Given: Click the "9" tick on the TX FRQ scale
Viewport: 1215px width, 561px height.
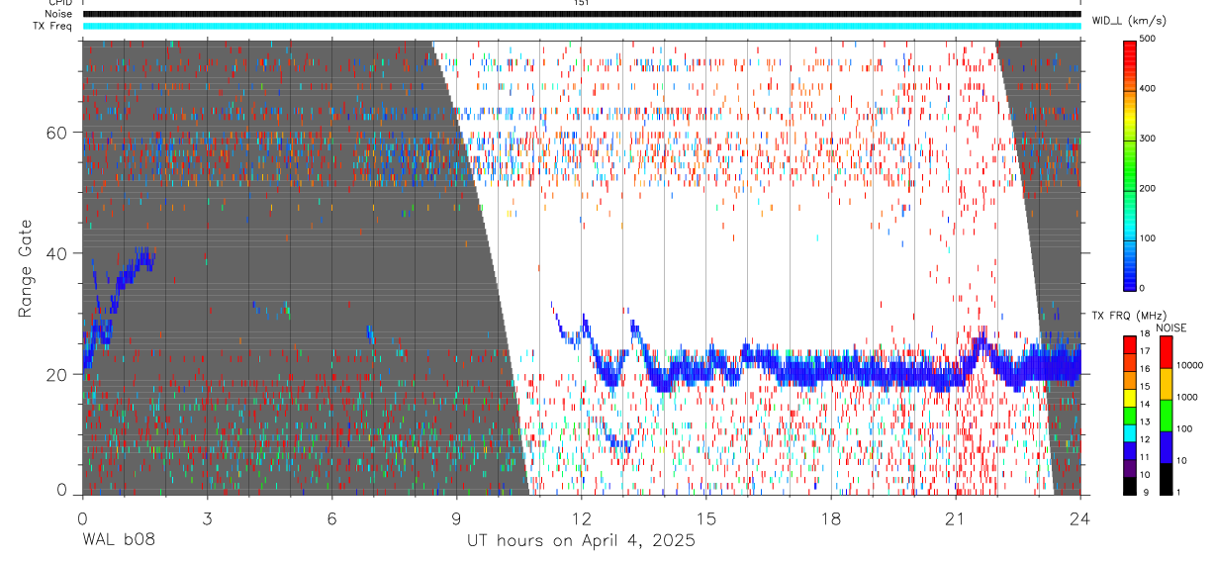Looking at the screenshot, I should (x=1146, y=492).
